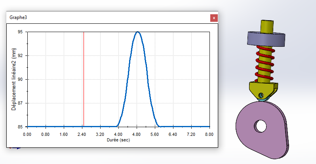Click the 1.60 x-axis tick label
This screenshot has height=164, width=316.
click(x=63, y=135)
